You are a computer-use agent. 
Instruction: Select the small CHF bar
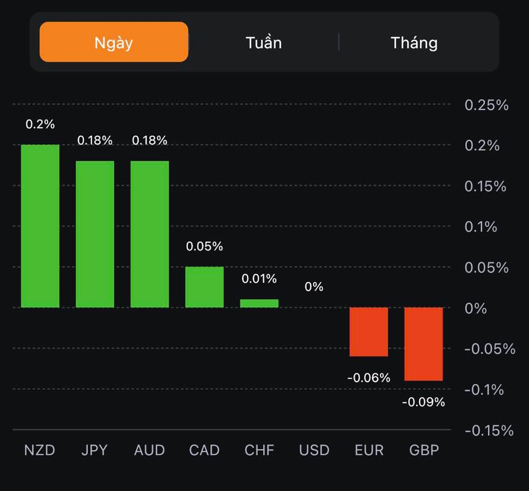259,303
